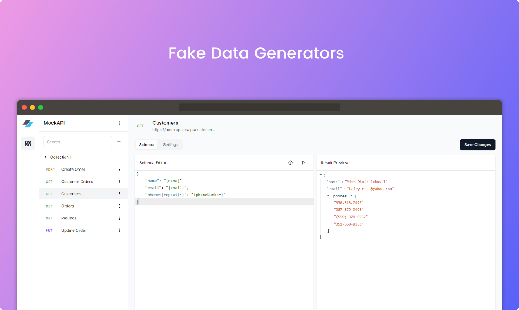
Task: Click phone value 352-658-8160
Action: click(x=349, y=224)
